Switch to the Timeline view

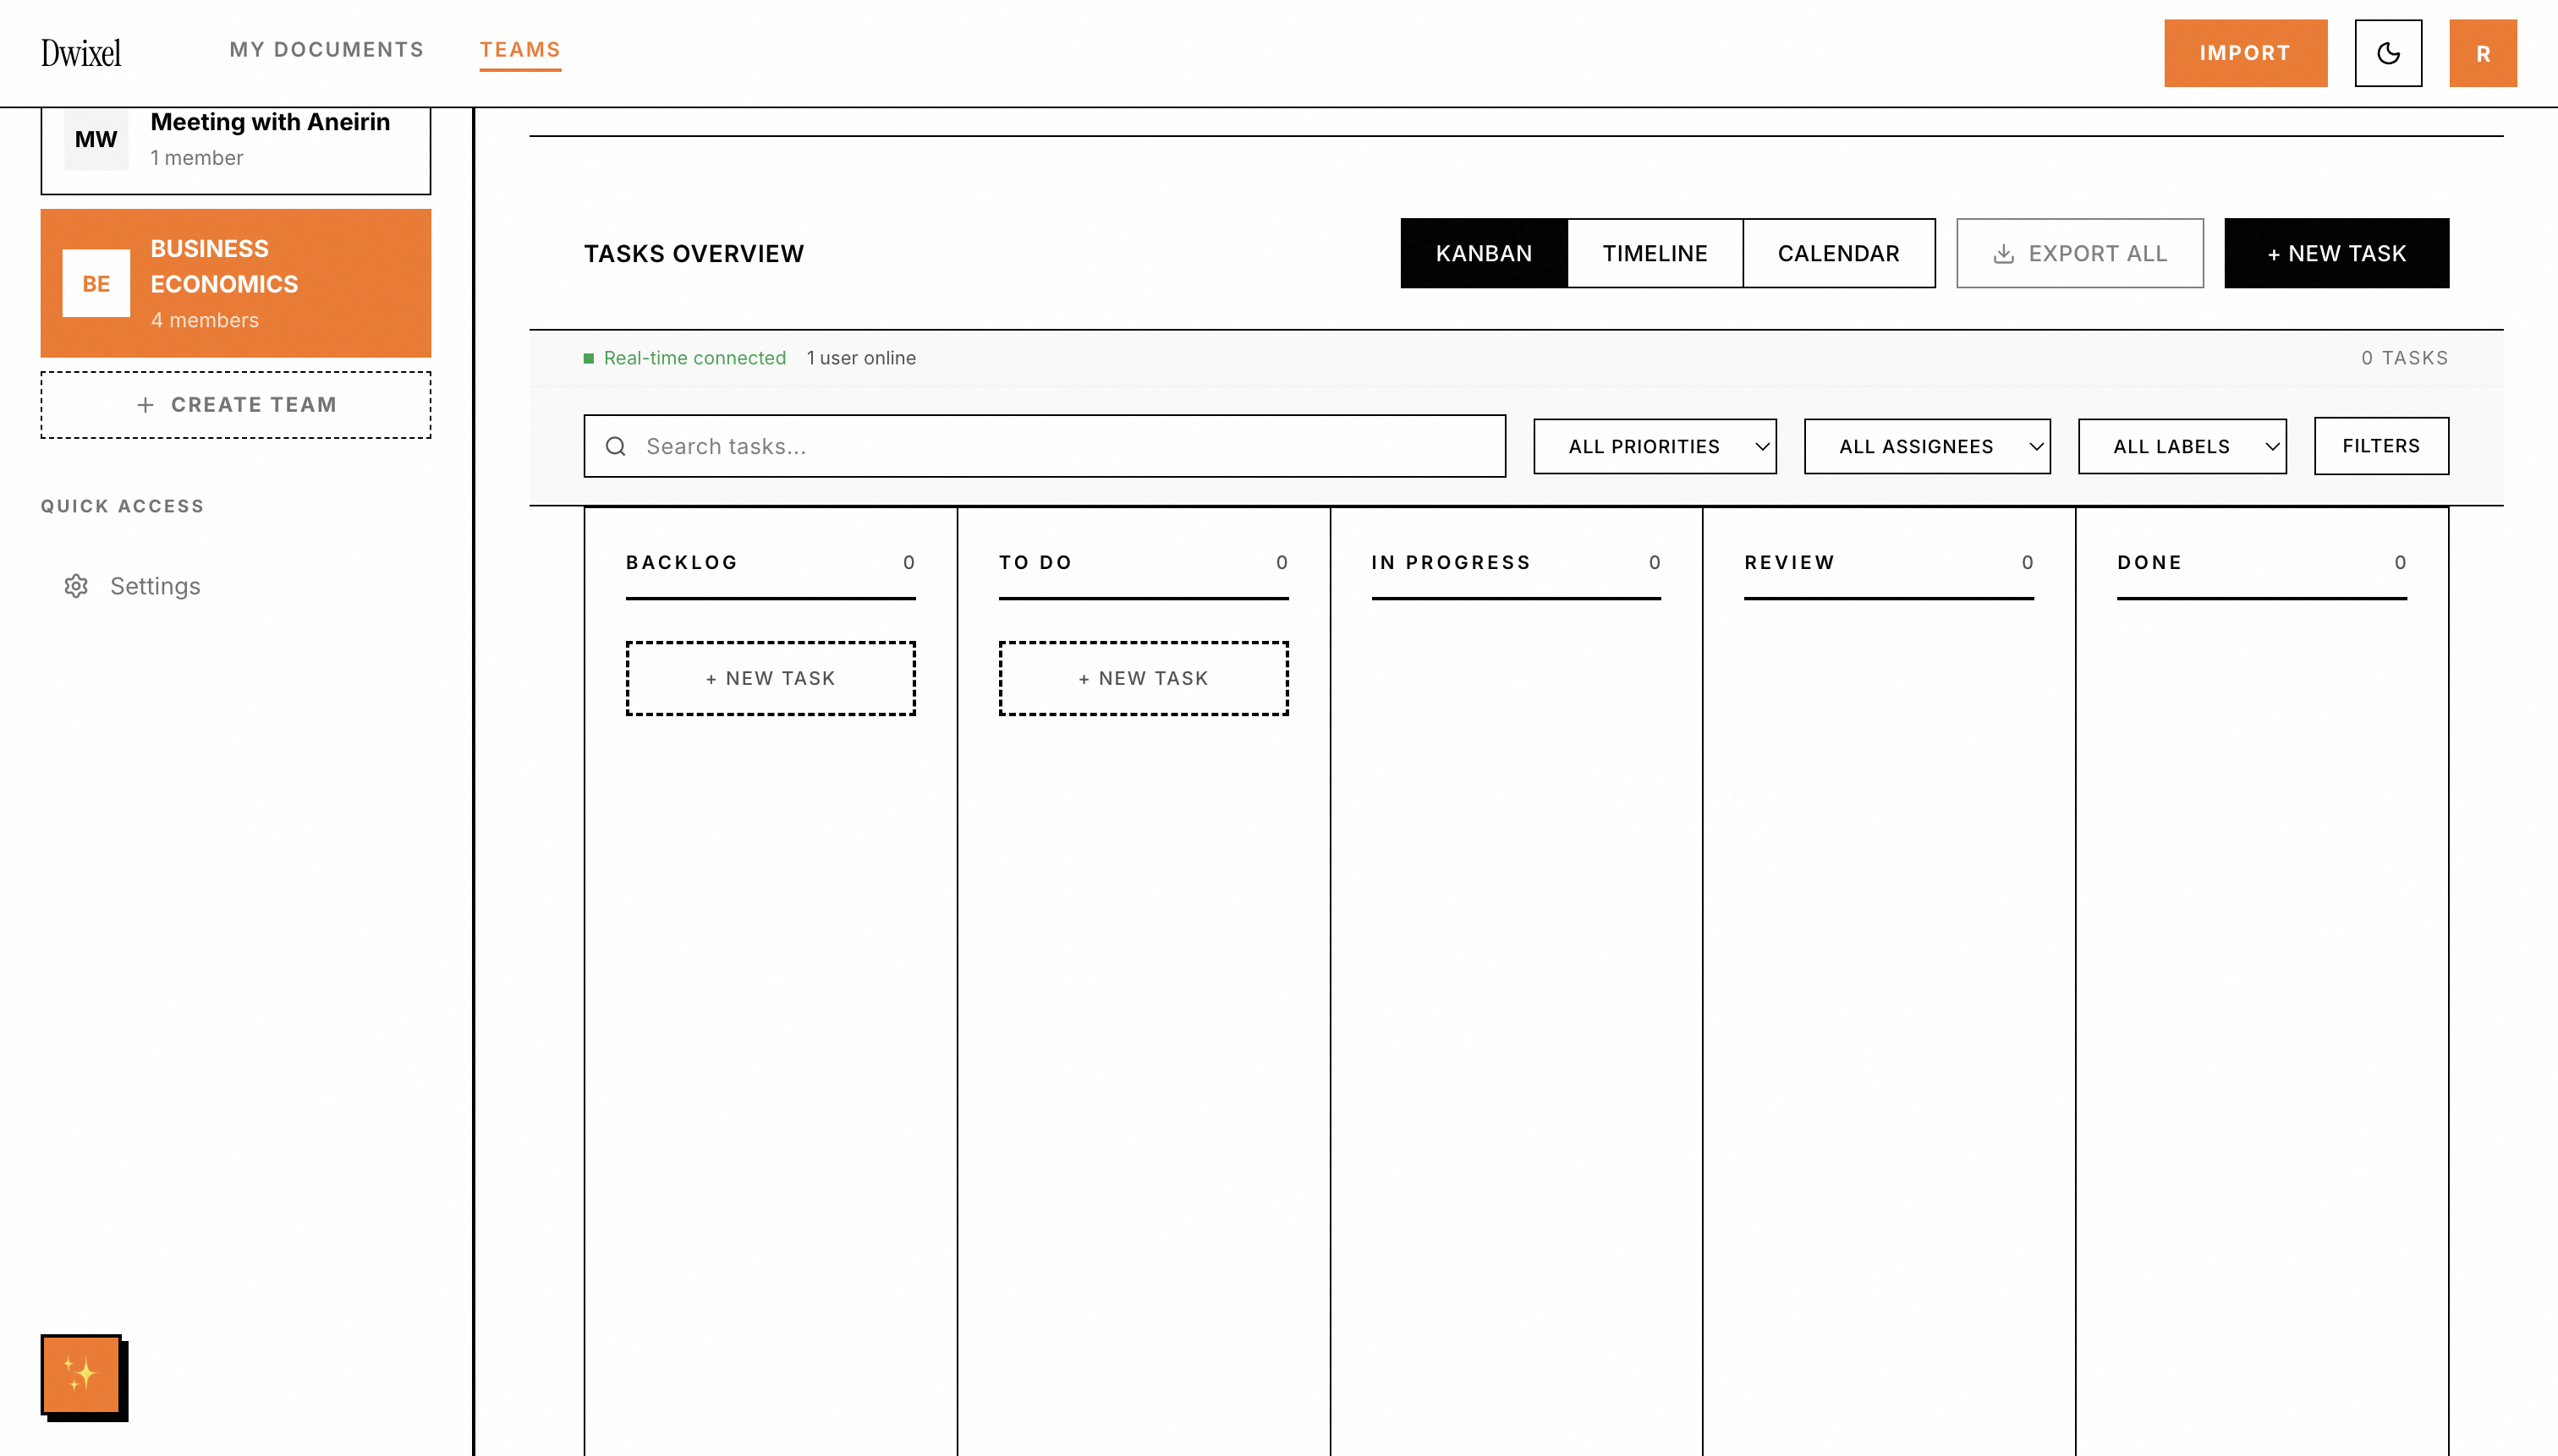[x=1655, y=253]
